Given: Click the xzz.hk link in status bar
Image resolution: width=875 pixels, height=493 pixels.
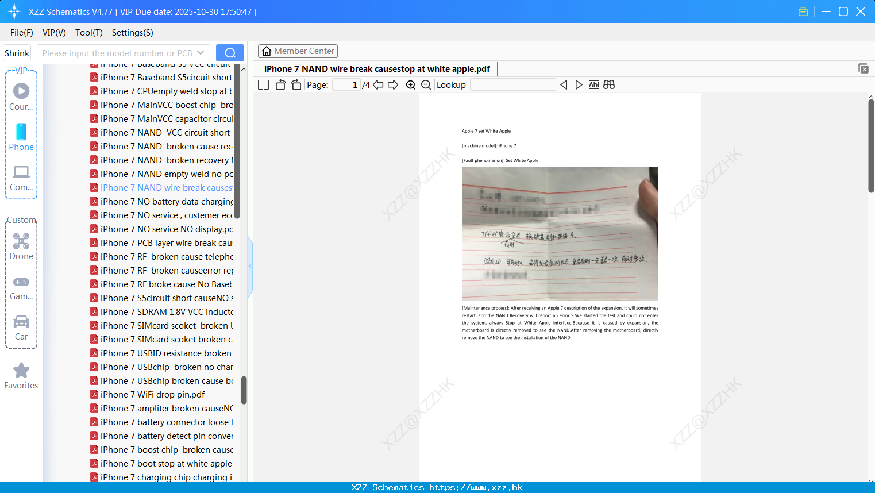Looking at the screenshot, I should click(x=476, y=487).
